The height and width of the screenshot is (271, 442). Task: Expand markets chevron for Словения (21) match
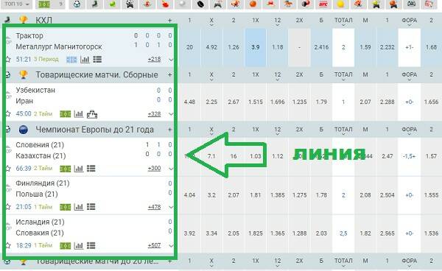coord(171,169)
